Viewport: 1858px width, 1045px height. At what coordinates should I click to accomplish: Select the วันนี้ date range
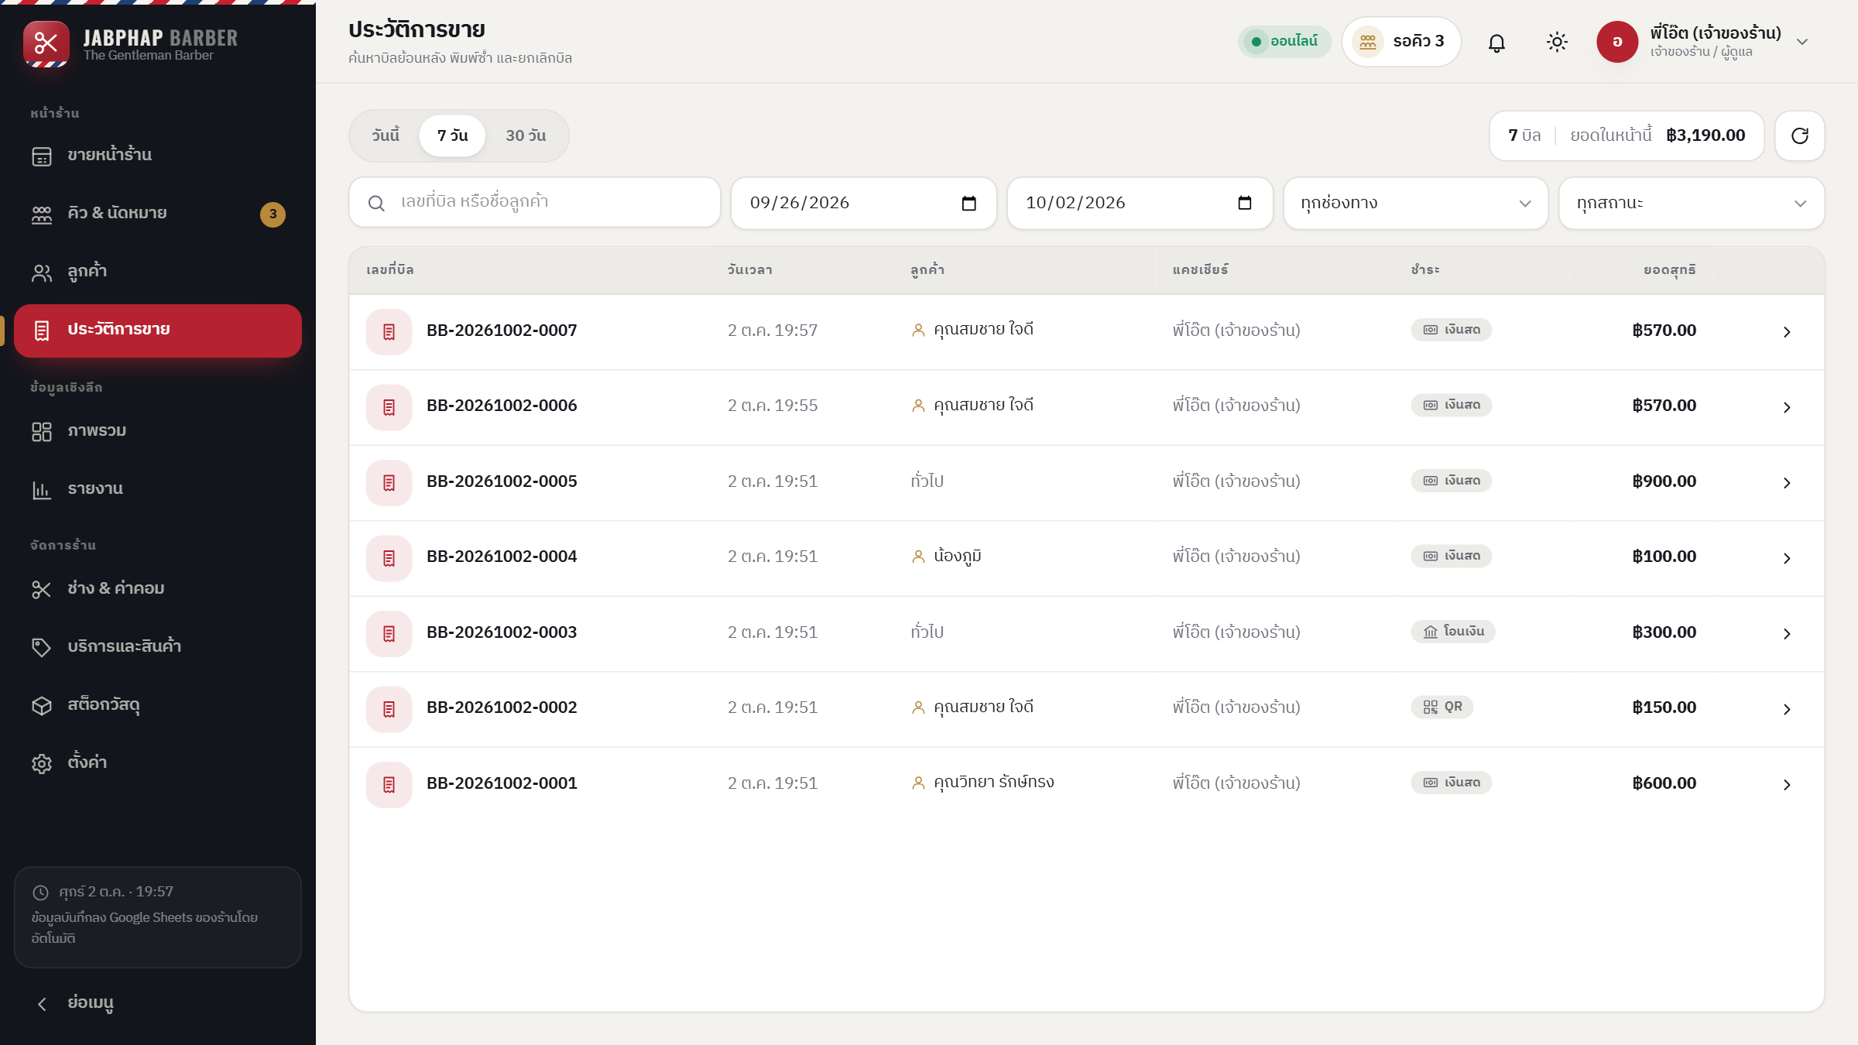pyautogui.click(x=386, y=135)
